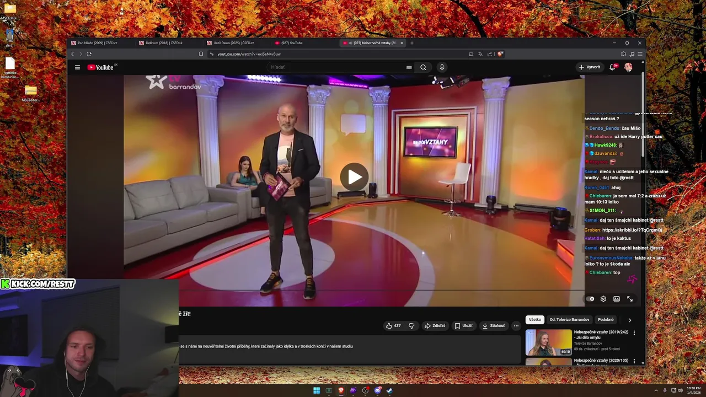Click the browser media control music icon

632,54
